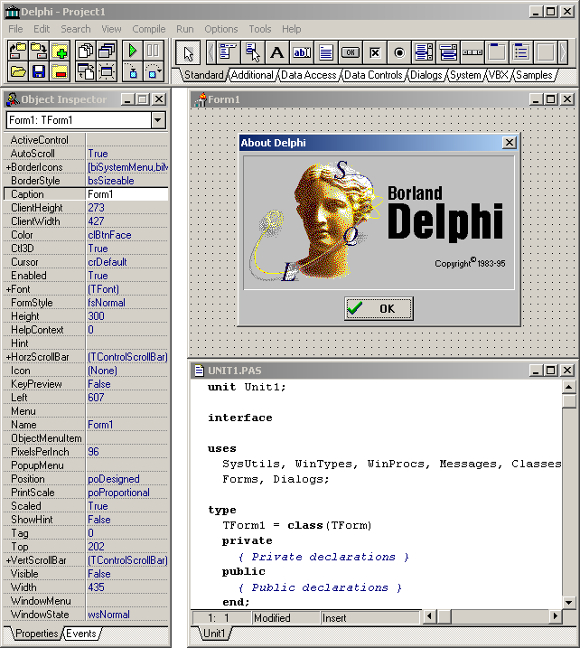Viewport: 580px width, 648px height.
Task: Click the Save Project toolbar icon
Action: coord(39,51)
